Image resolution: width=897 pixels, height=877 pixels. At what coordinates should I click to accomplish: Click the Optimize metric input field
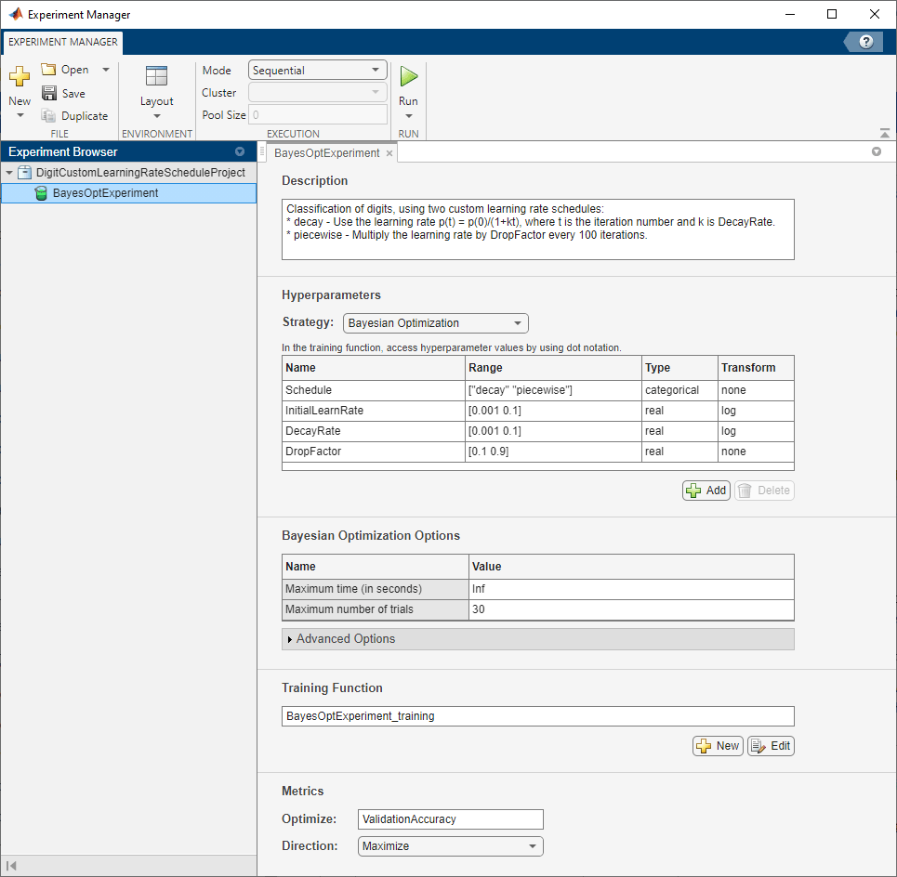(450, 819)
